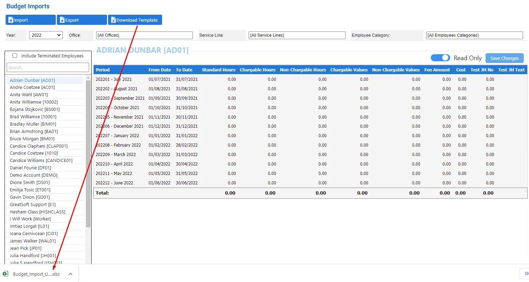
Task: Select Gavin Dixon [GD01] employee
Action: 30,197
